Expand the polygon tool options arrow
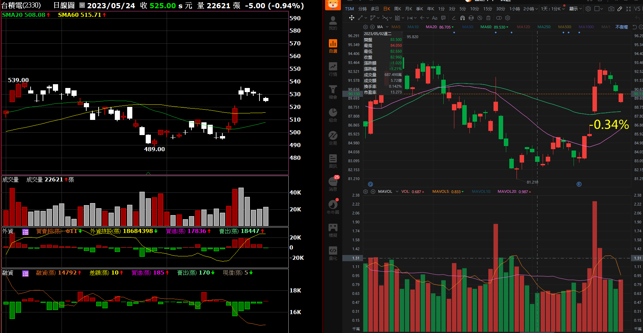The width and height of the screenshot is (643, 333). click(x=378, y=18)
